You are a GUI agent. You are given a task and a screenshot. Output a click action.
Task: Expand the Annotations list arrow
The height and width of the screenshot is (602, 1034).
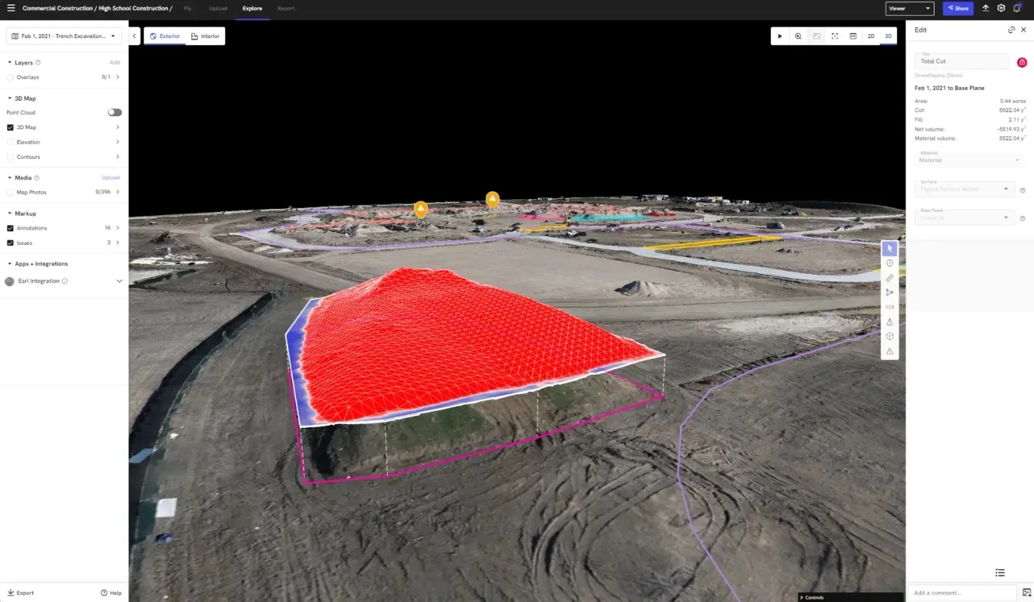tap(118, 228)
